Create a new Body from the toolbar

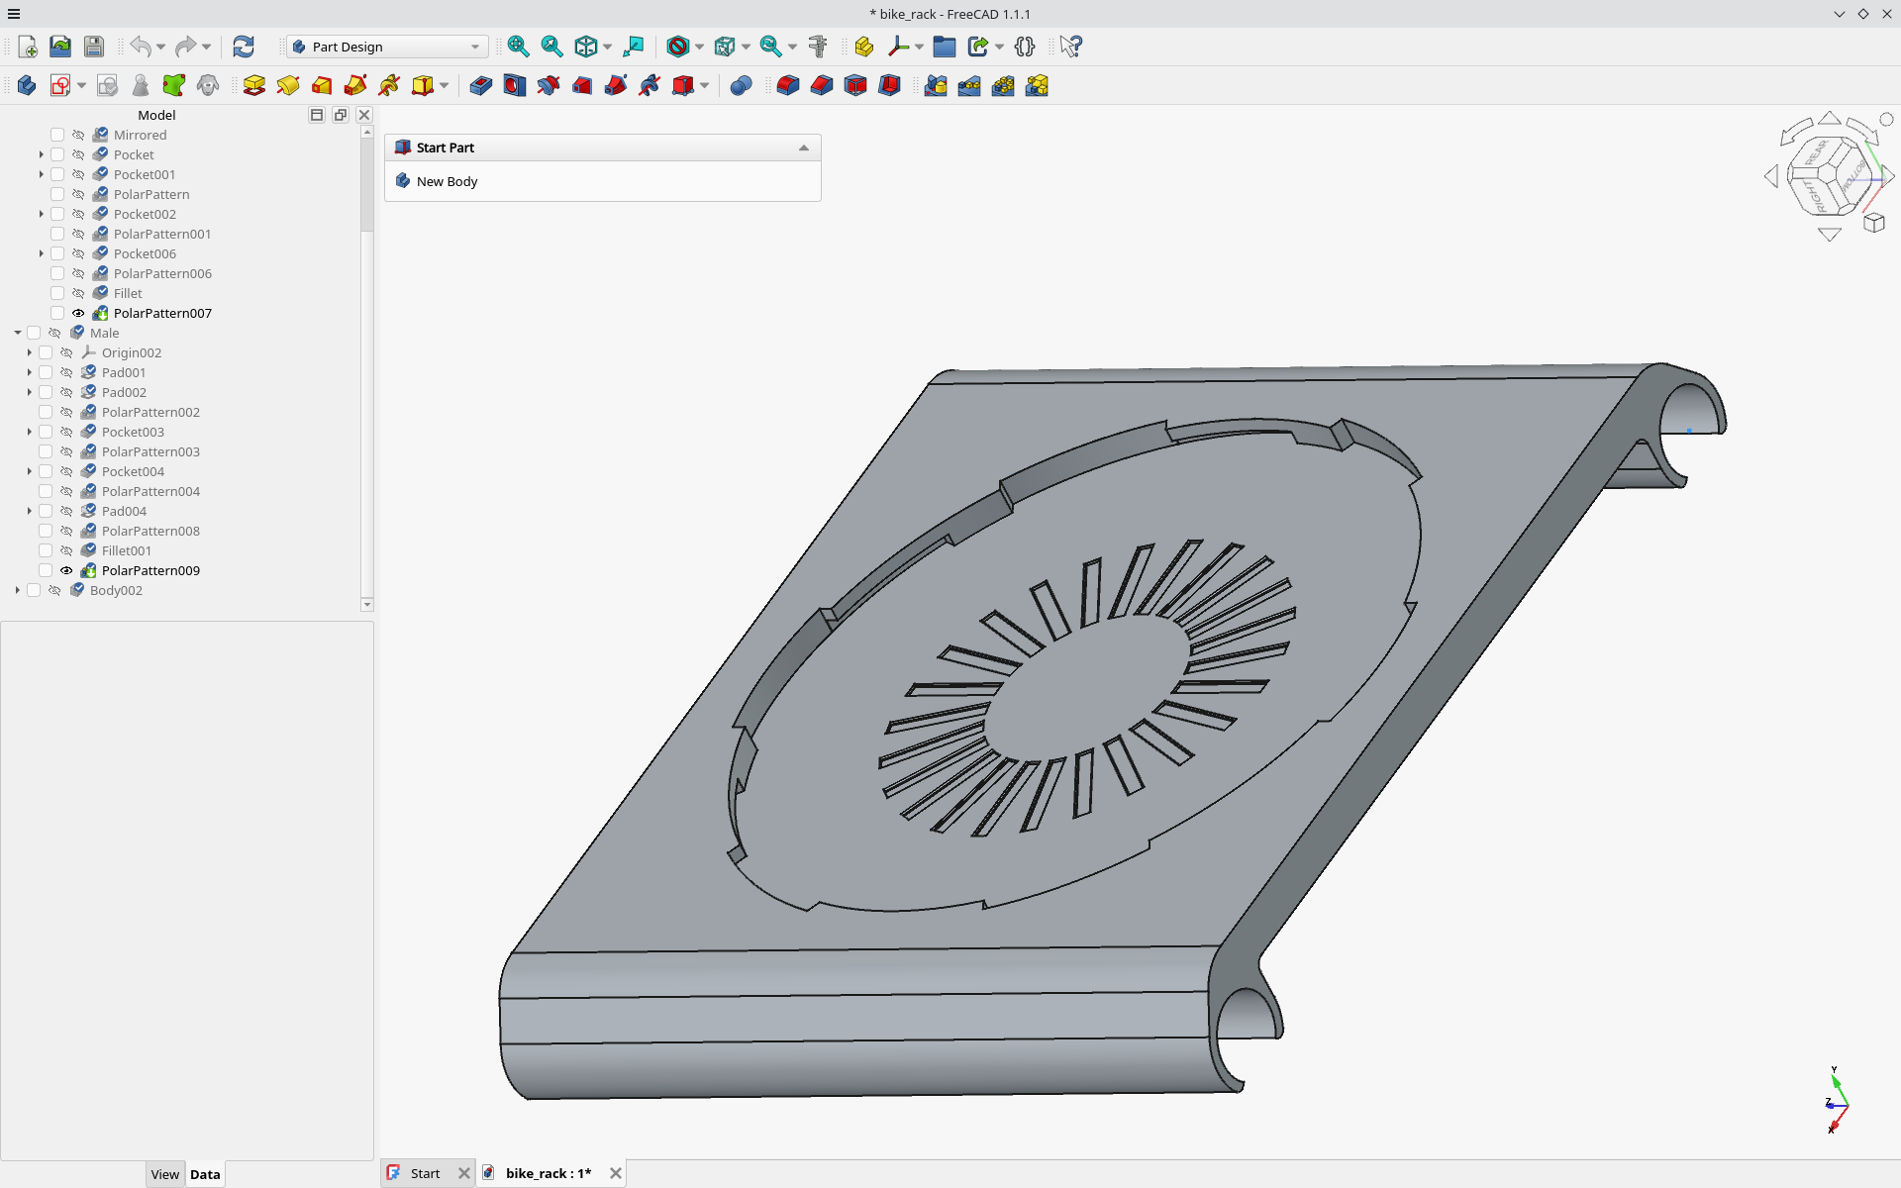point(27,86)
